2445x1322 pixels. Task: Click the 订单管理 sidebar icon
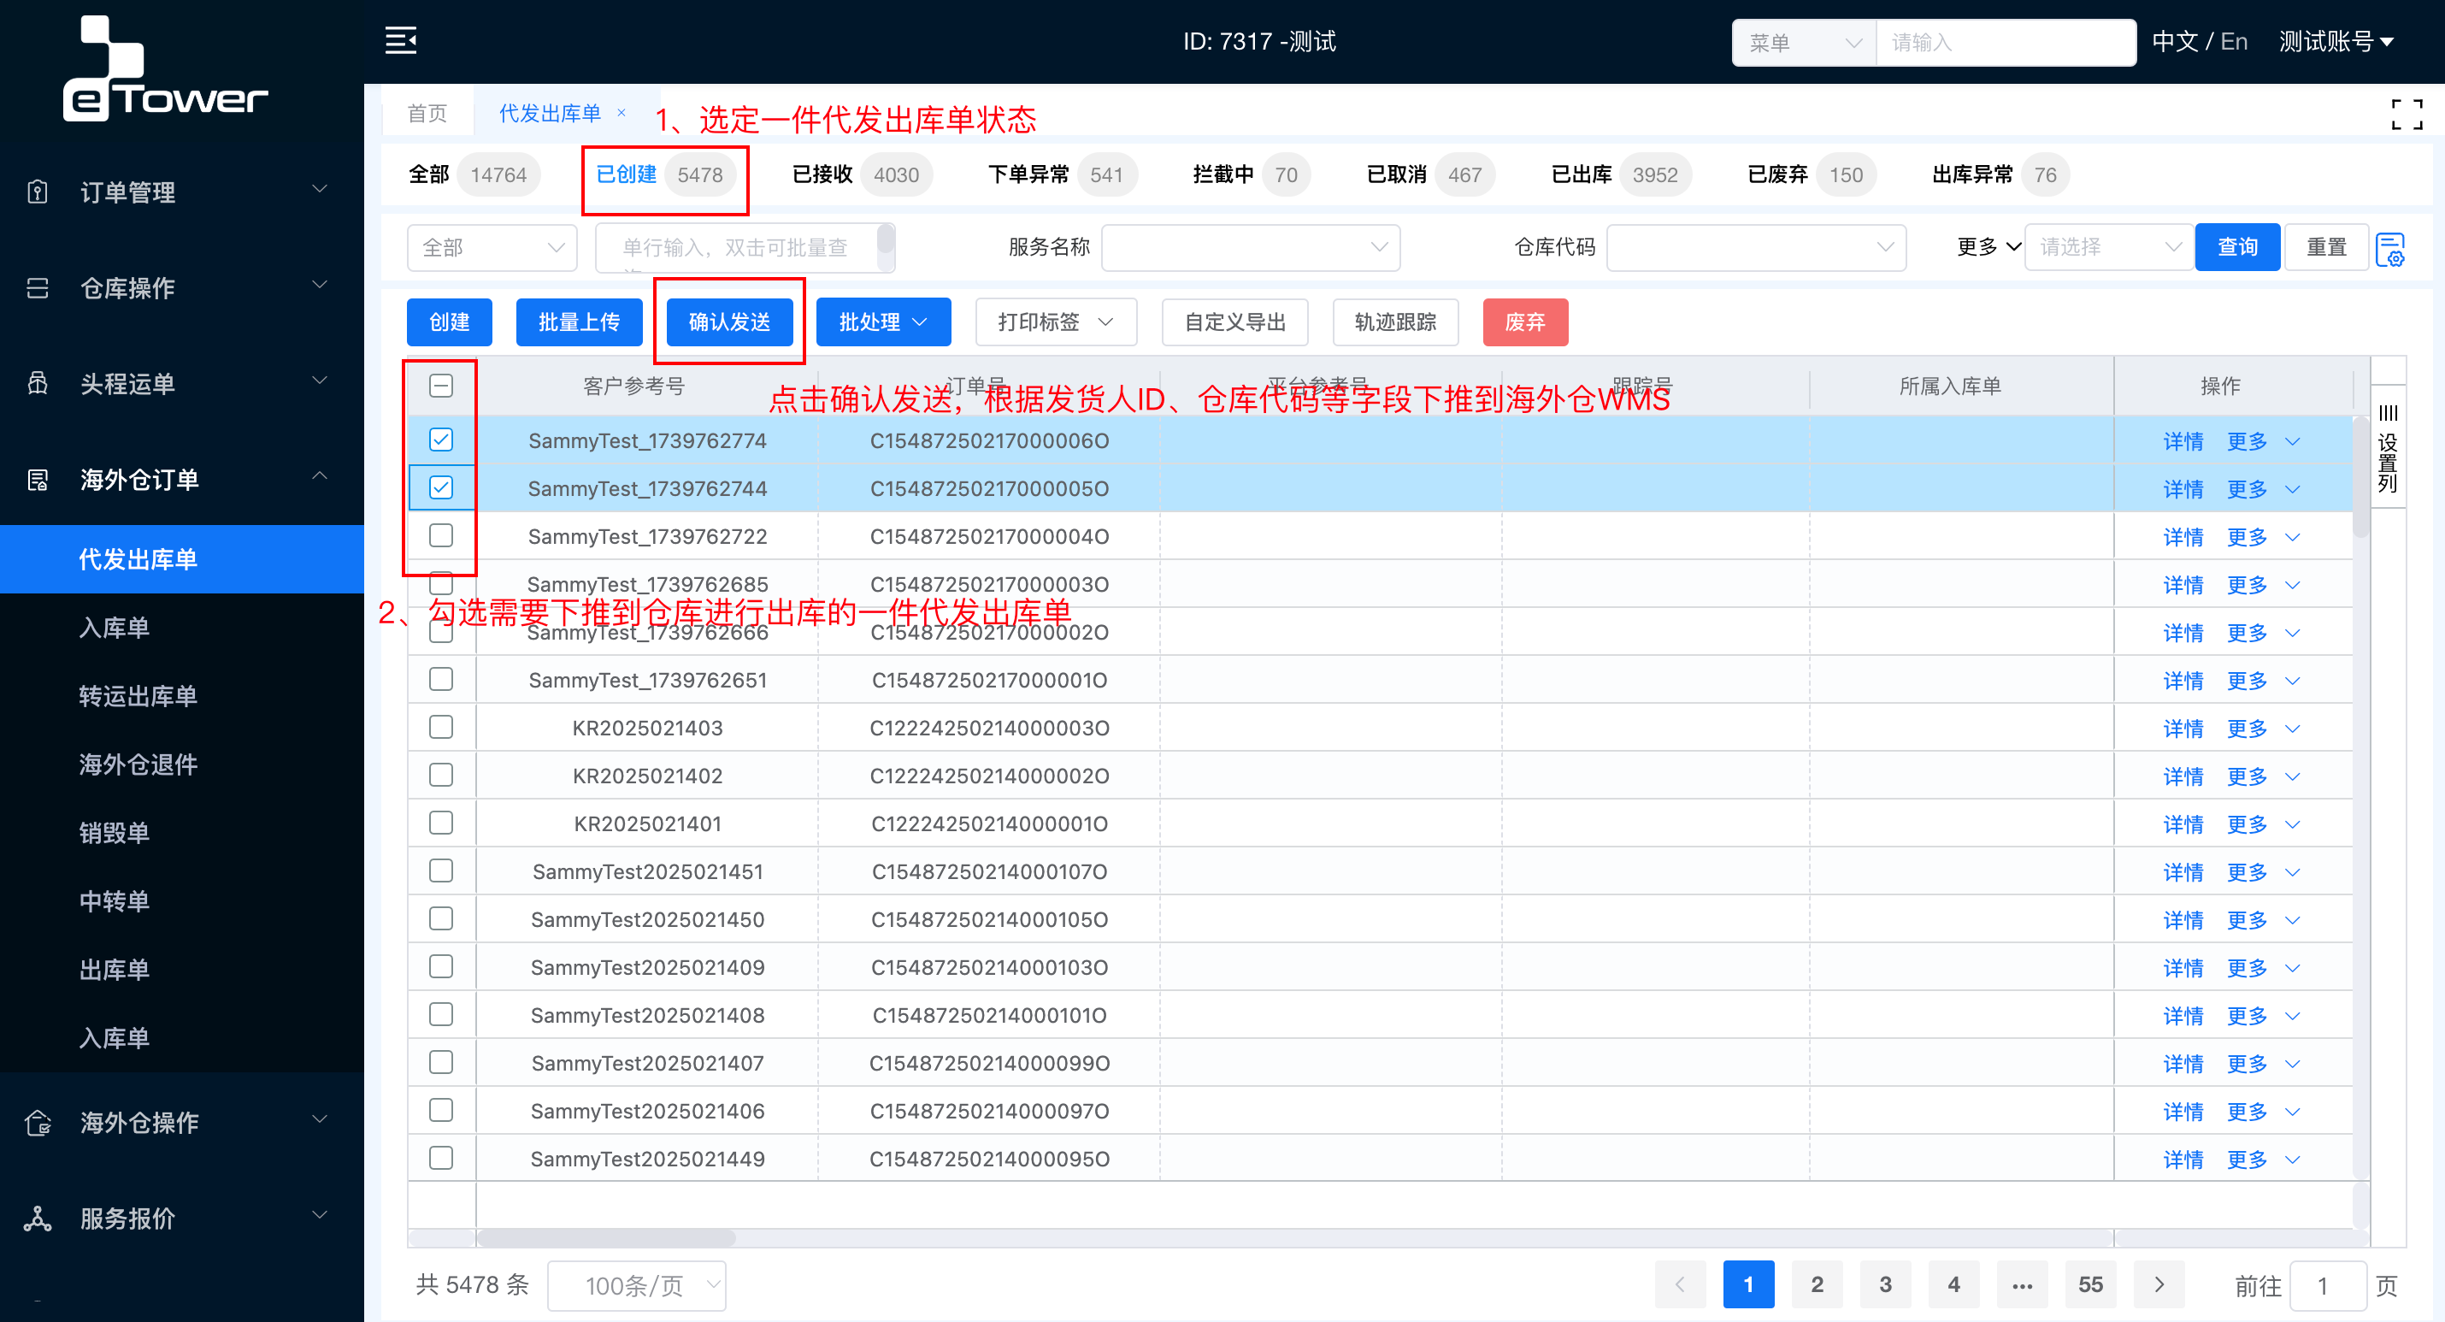[x=37, y=192]
